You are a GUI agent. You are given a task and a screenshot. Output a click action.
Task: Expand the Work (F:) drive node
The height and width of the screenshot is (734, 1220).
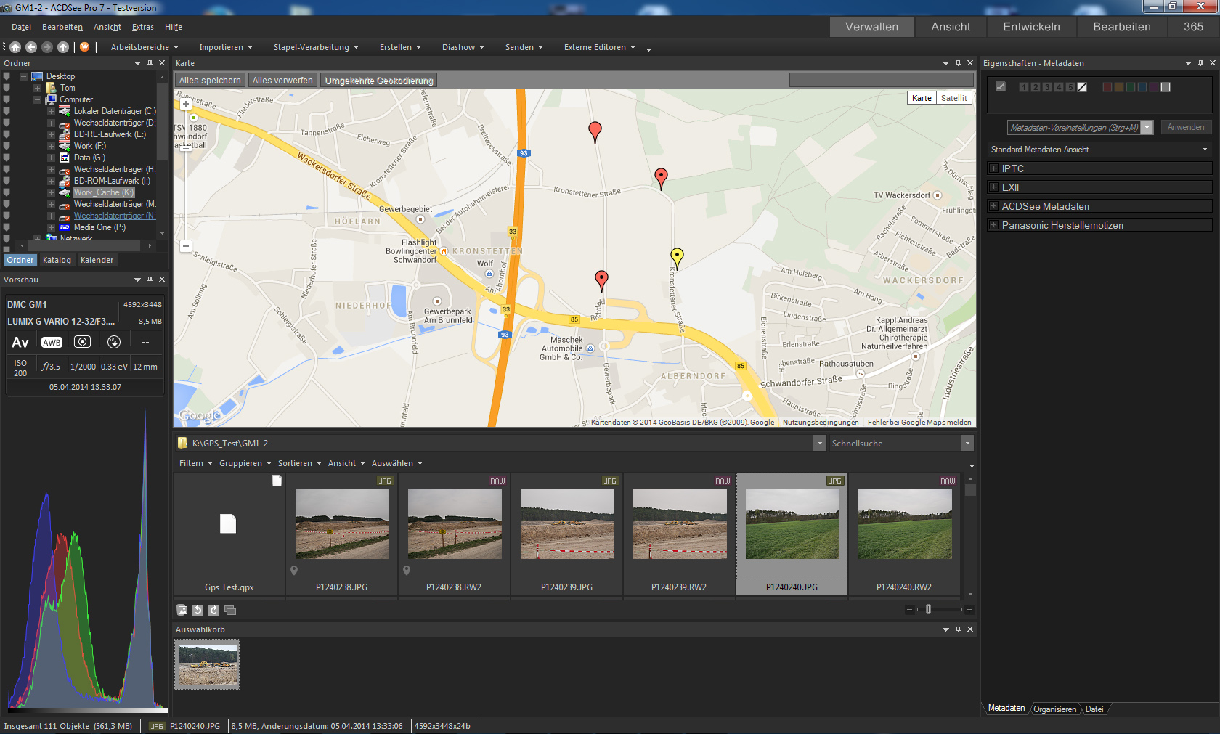pyautogui.click(x=52, y=146)
